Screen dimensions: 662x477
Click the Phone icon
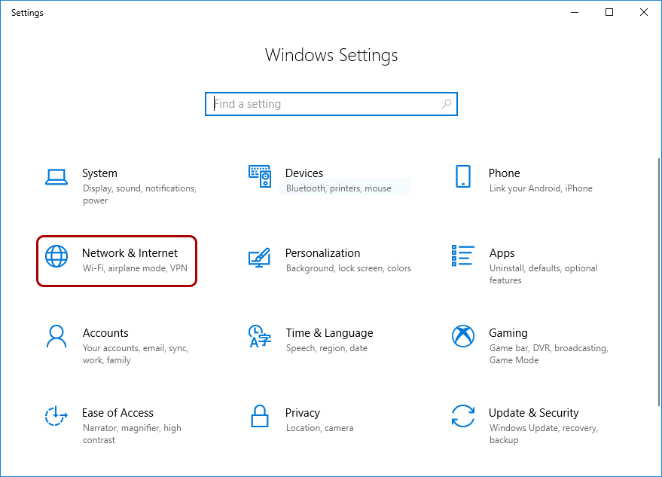[x=462, y=177]
